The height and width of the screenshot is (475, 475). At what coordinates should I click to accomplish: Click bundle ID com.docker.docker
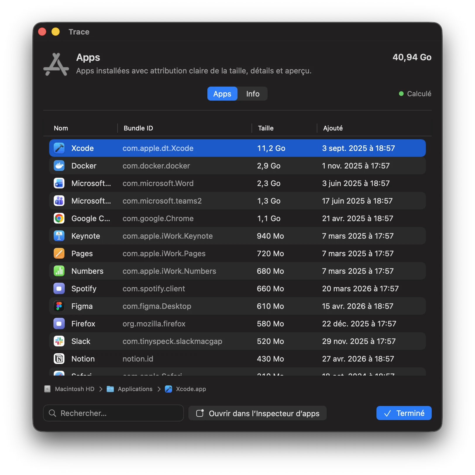156,166
